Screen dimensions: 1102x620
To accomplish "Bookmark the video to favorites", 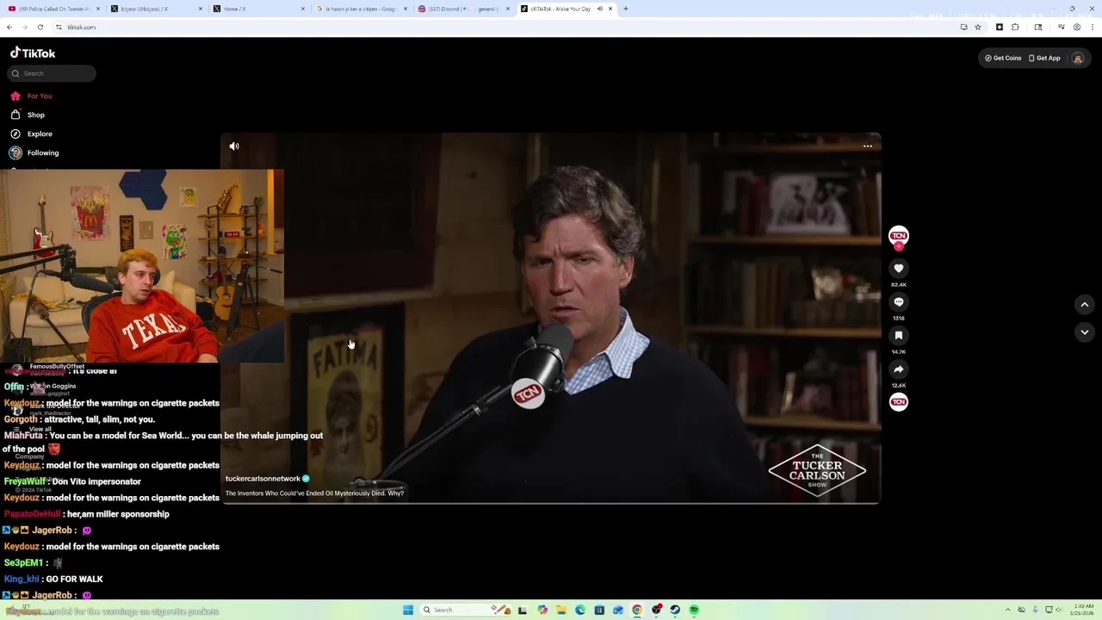I will 898,336.
